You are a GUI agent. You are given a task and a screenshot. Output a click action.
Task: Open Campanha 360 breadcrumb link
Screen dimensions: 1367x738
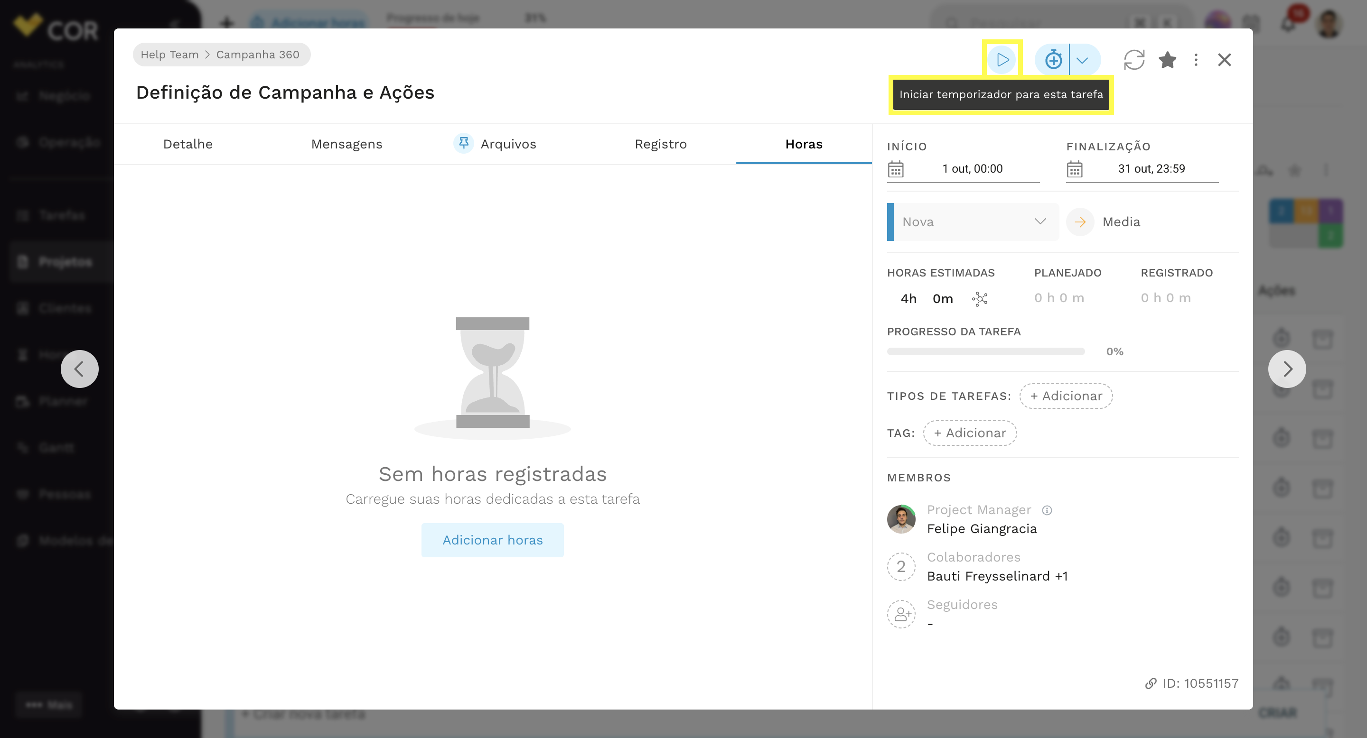tap(257, 55)
